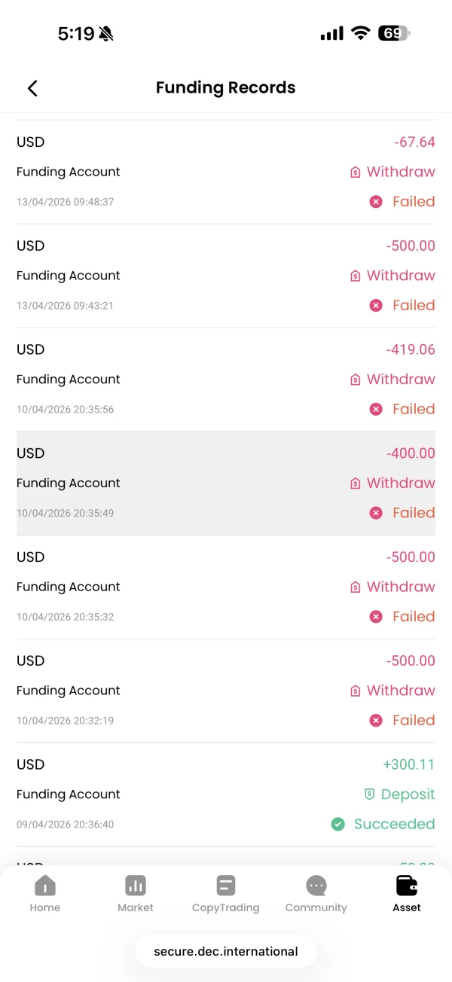452x982 pixels.
Task: Open the CopyTrading icon
Action: coord(225,886)
